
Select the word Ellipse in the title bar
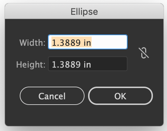pyautogui.click(x=84, y=12)
